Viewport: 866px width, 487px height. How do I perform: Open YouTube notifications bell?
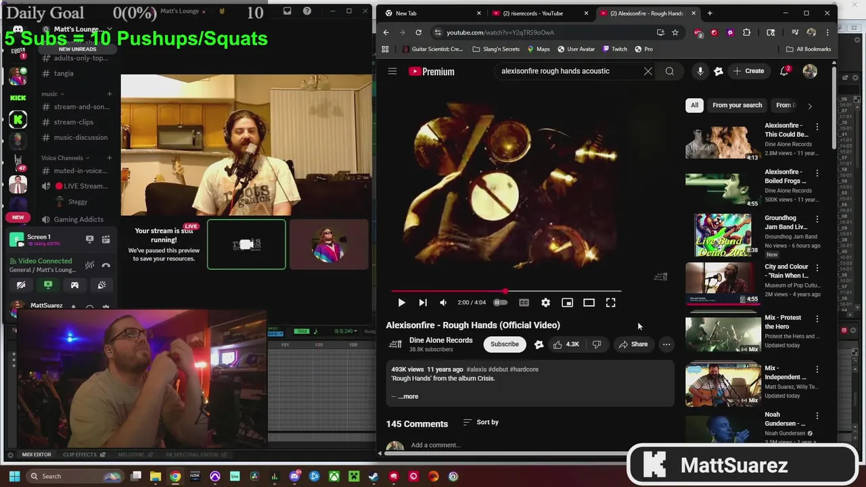pos(784,71)
